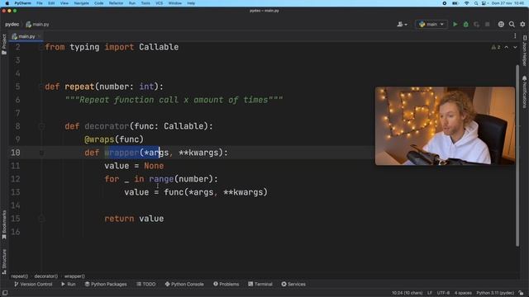The image size is (529, 297).
Task: Open the Terminal tool window
Action: 260,284
